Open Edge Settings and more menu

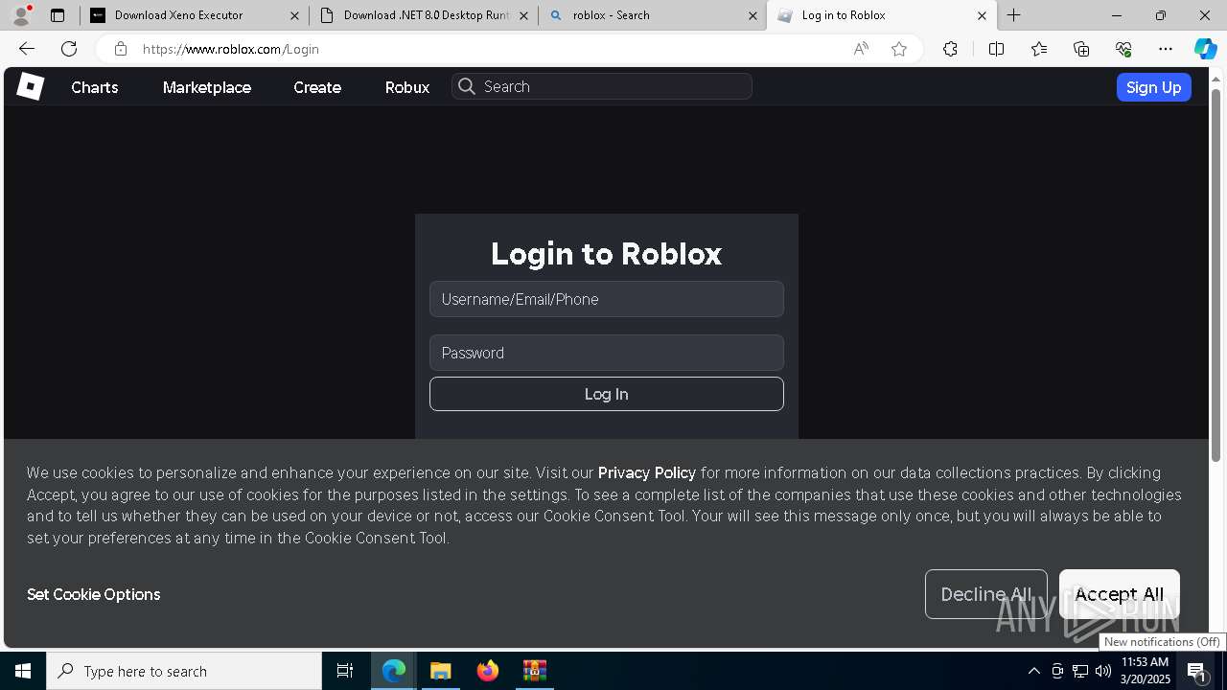point(1166,49)
